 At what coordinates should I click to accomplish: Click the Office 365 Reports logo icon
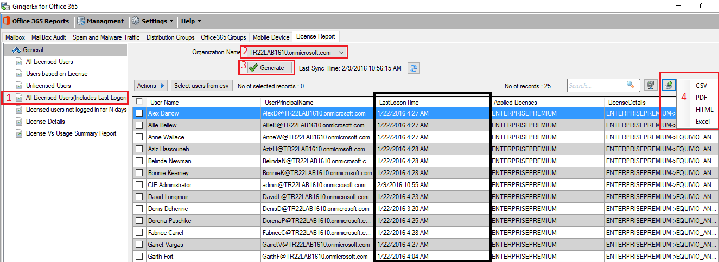7,21
